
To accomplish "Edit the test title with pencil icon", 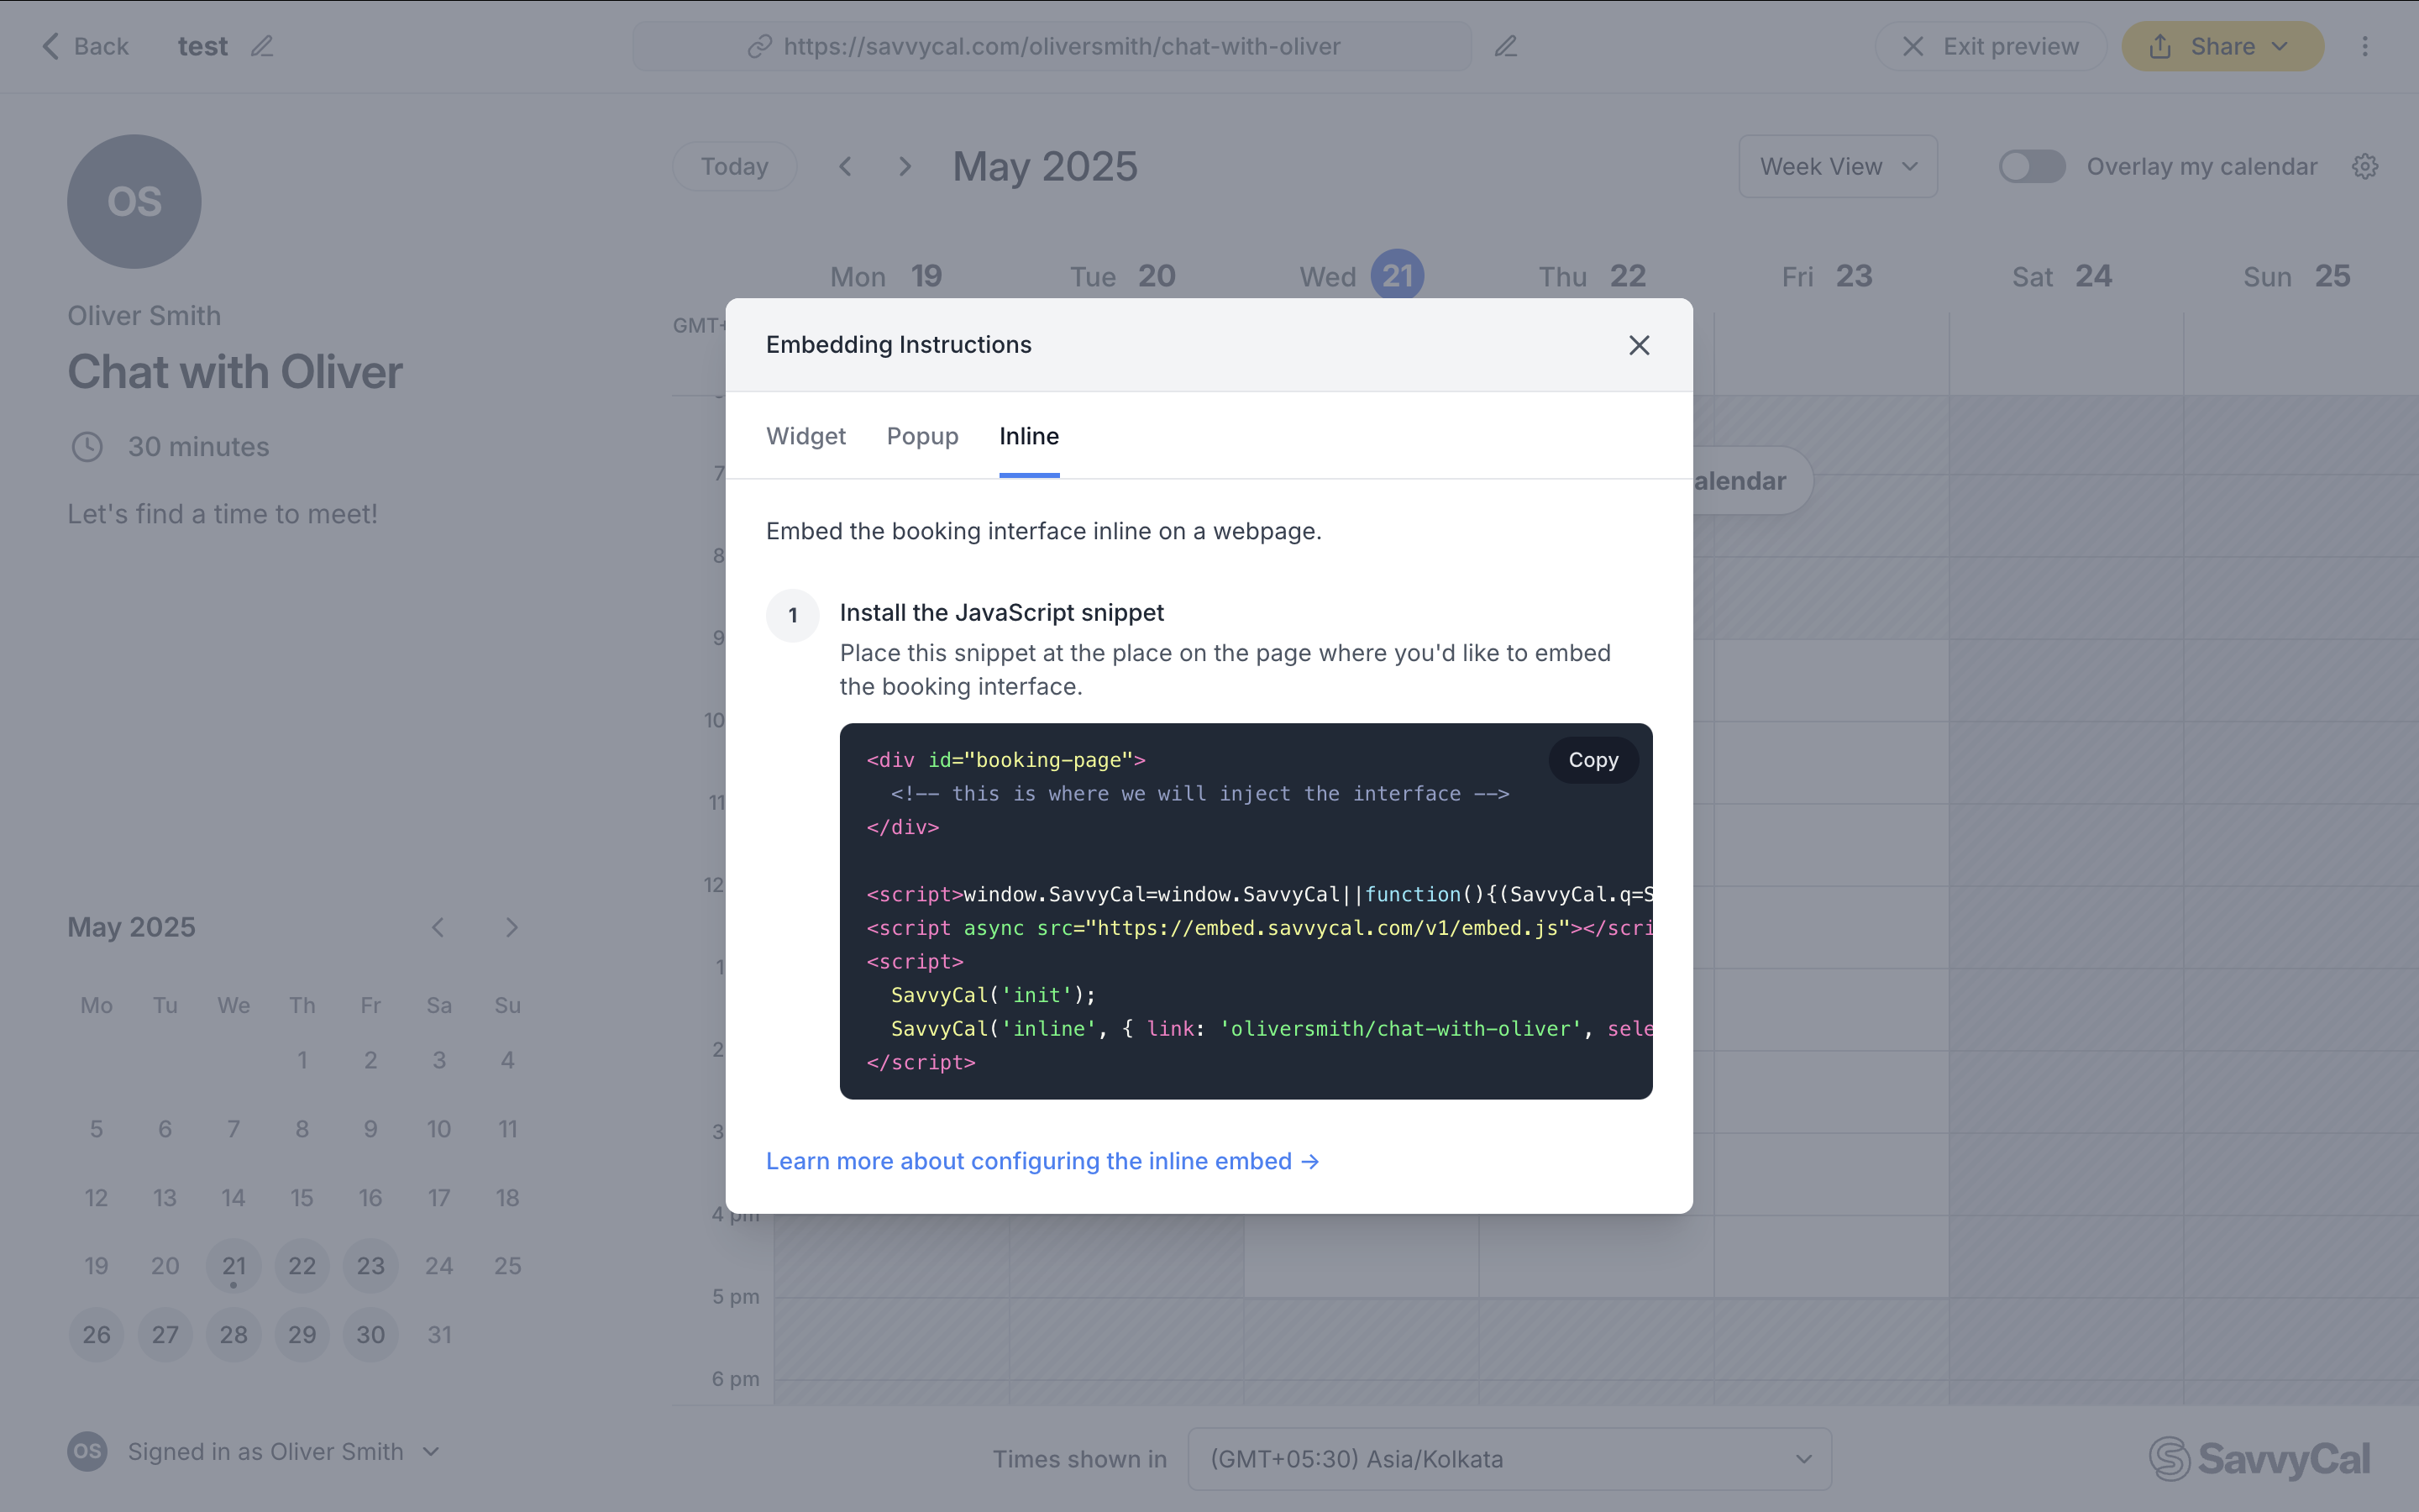I will 262,46.
